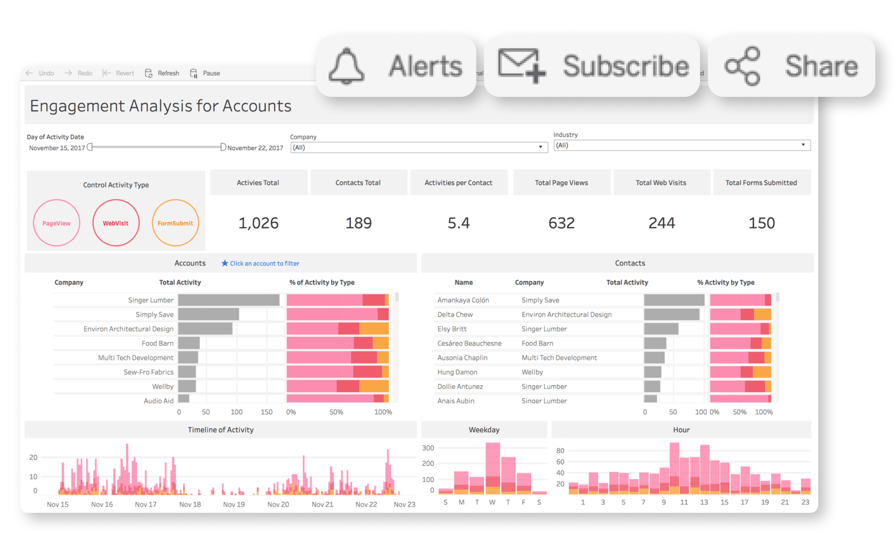Image resolution: width=896 pixels, height=547 pixels.
Task: Click the Redo arrow icon
Action: click(x=68, y=73)
